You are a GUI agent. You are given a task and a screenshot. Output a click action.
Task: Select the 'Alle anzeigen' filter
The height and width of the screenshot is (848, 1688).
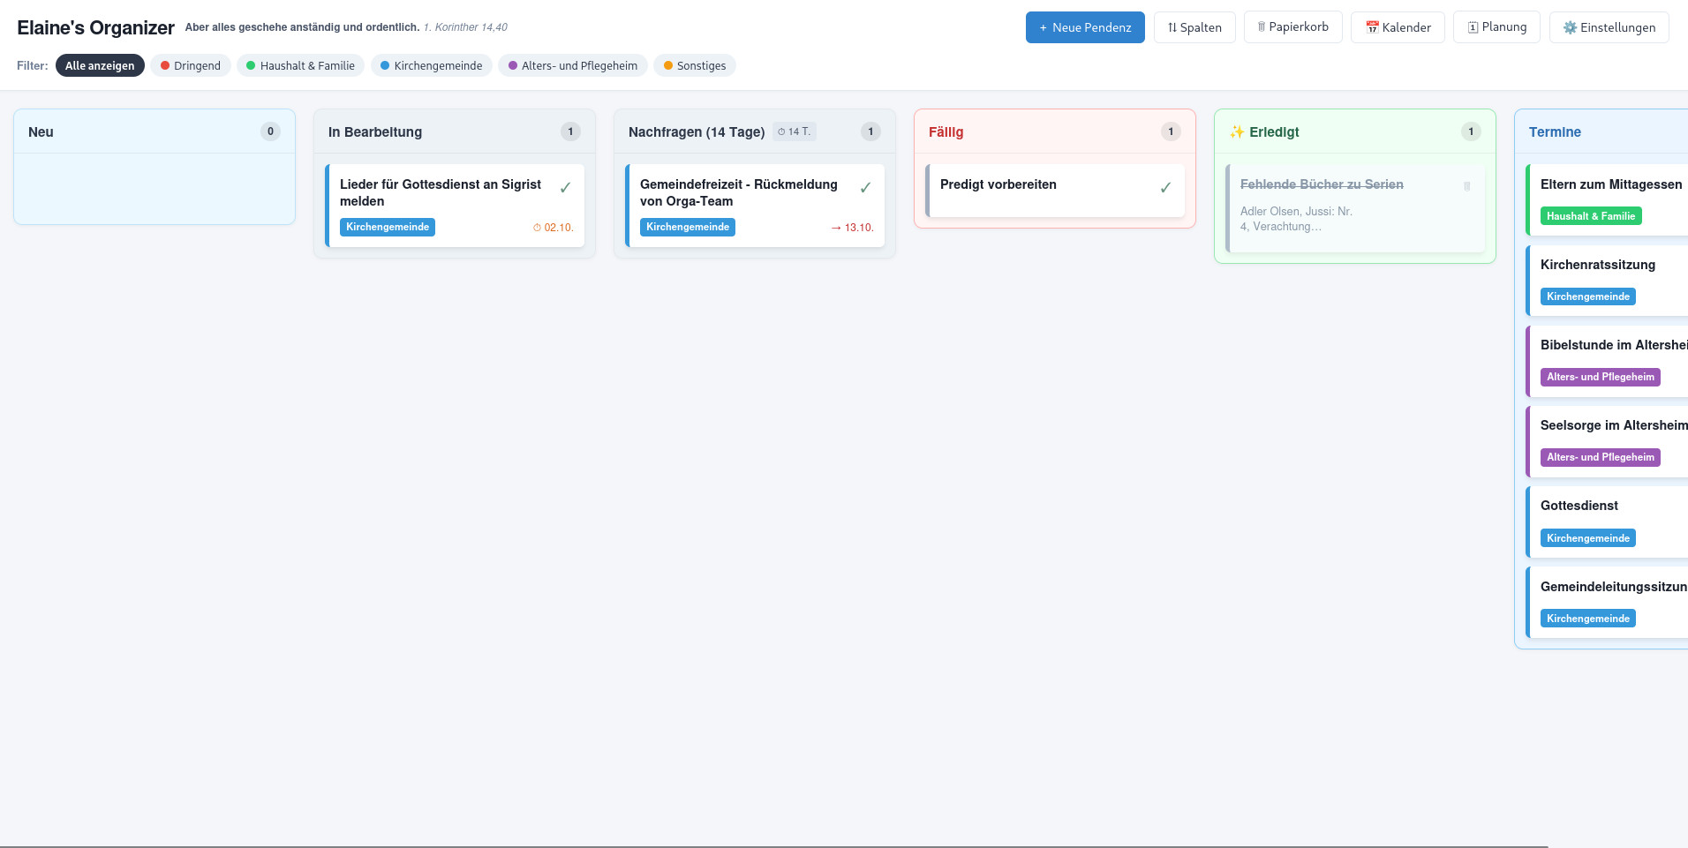click(100, 65)
